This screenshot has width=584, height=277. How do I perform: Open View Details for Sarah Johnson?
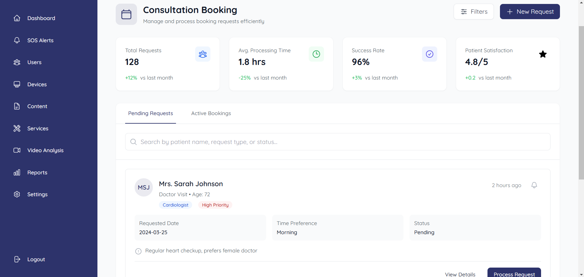(x=460, y=274)
